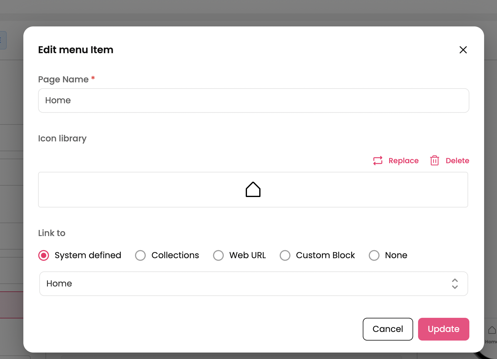Select the Web URL radio option

(218, 255)
